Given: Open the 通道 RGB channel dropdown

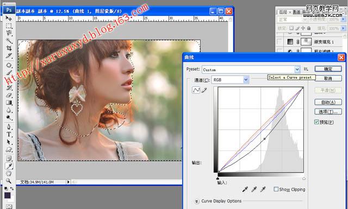Looking at the screenshot, I should pos(230,80).
